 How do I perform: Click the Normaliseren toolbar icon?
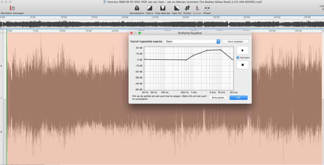pos(137,8)
